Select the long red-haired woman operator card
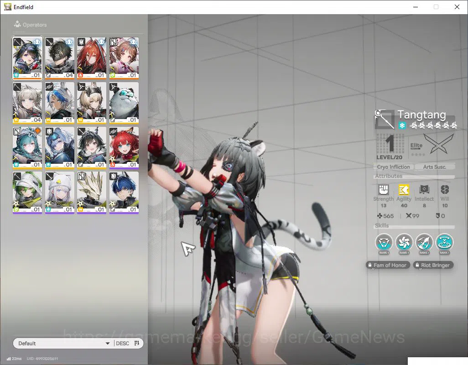 coord(92,58)
